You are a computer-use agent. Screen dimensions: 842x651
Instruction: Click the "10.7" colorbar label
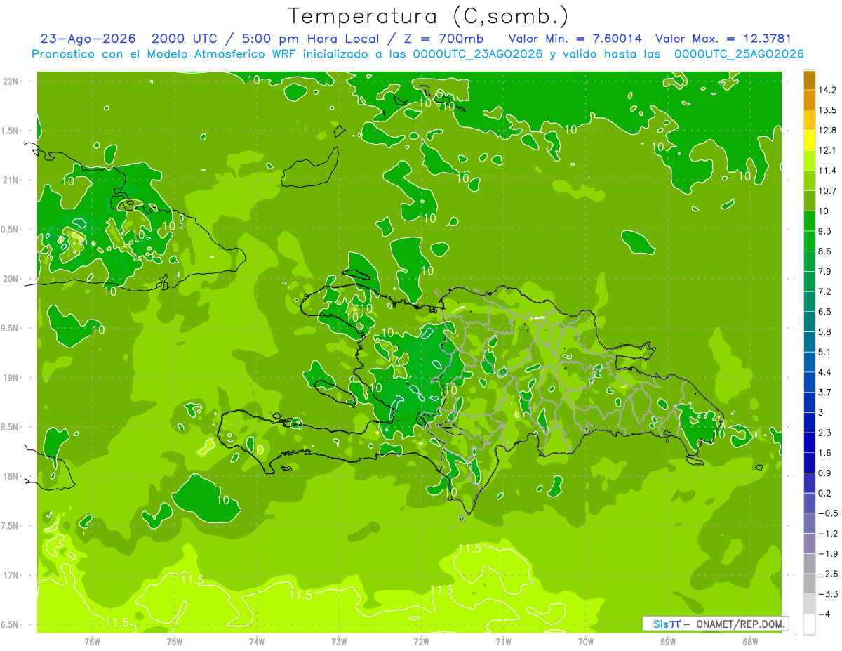click(x=827, y=191)
